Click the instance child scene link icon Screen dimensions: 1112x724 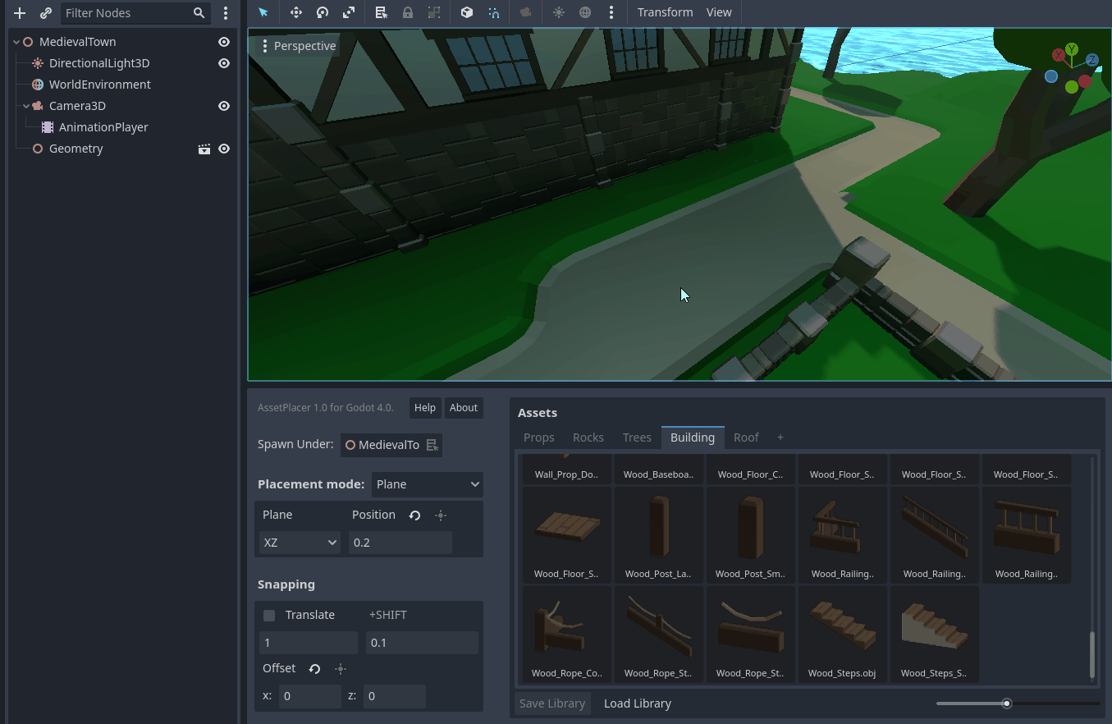(x=46, y=13)
